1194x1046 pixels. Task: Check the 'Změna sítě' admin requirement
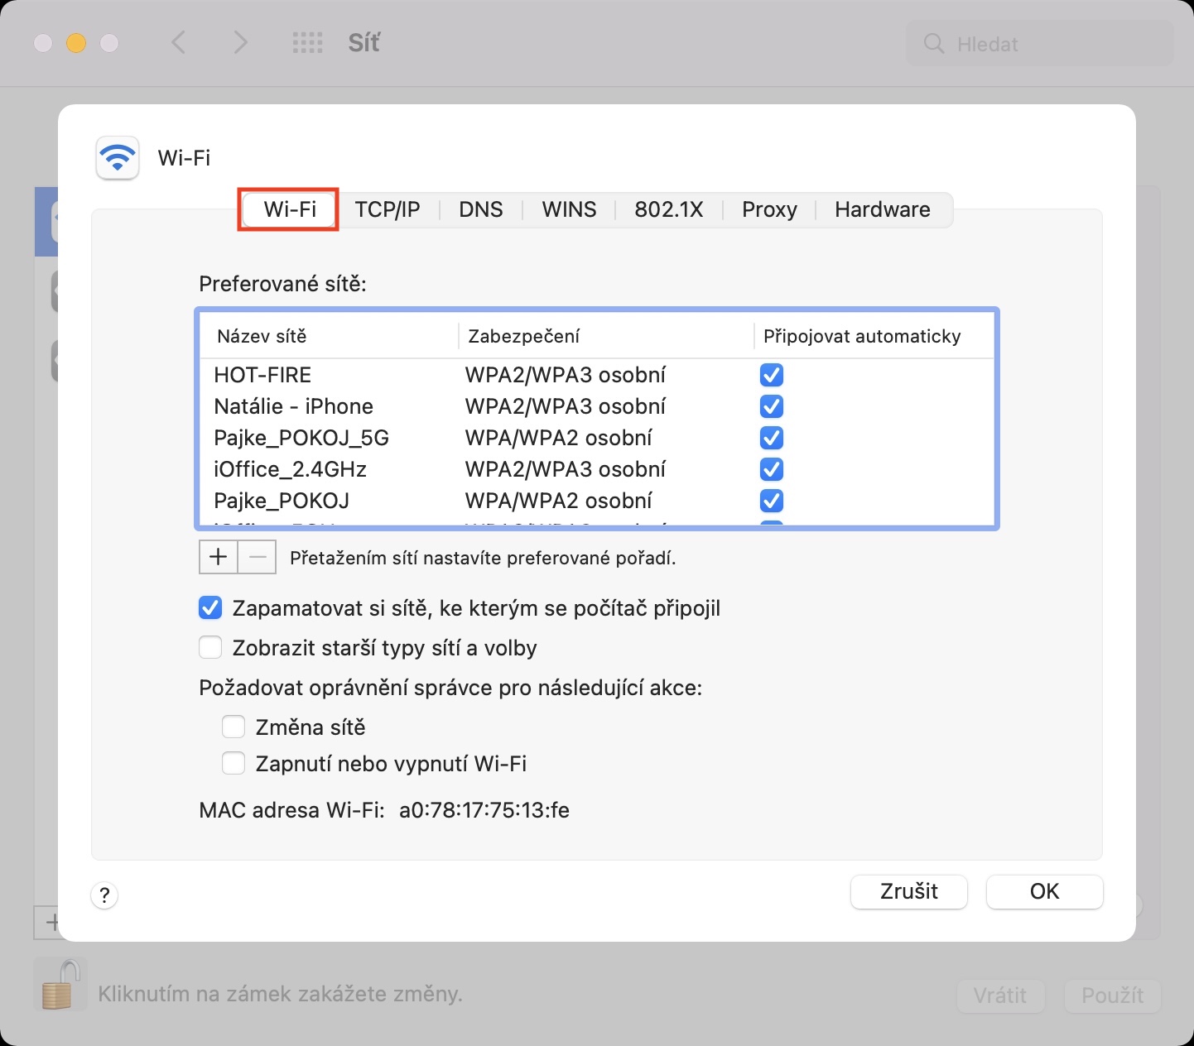234,727
